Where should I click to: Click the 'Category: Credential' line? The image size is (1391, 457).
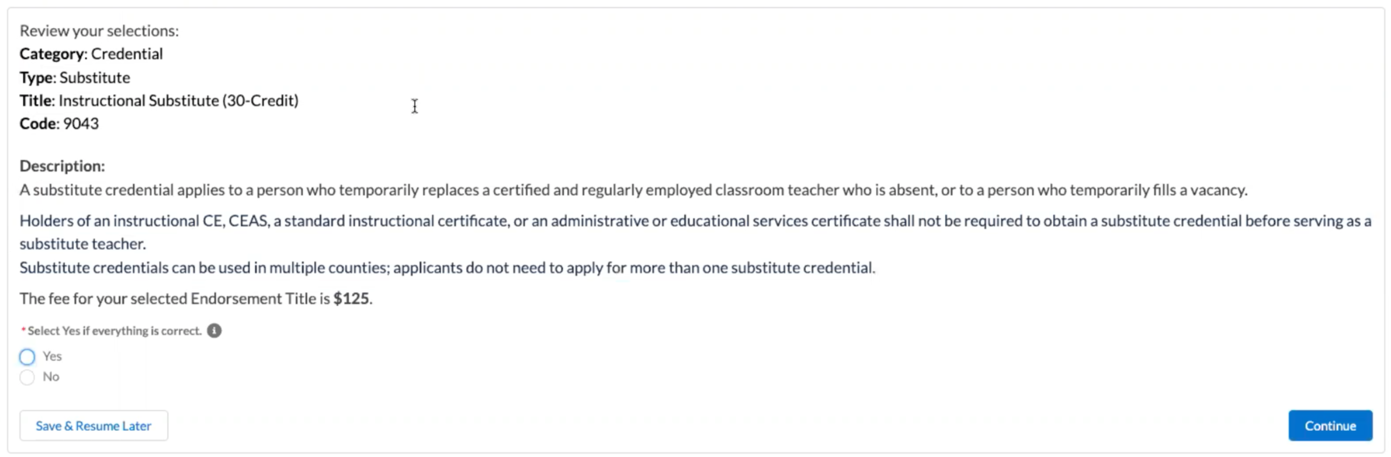tap(91, 54)
